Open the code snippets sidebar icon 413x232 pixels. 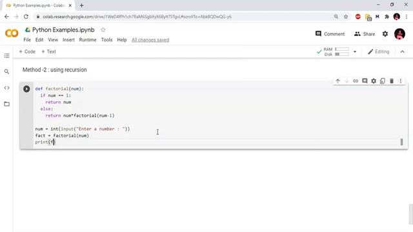(6, 88)
